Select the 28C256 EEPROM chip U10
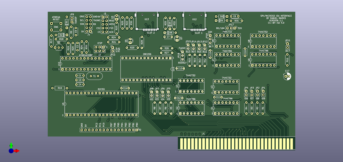Viewport: 343px width, 162px height. pyautogui.click(x=147, y=69)
